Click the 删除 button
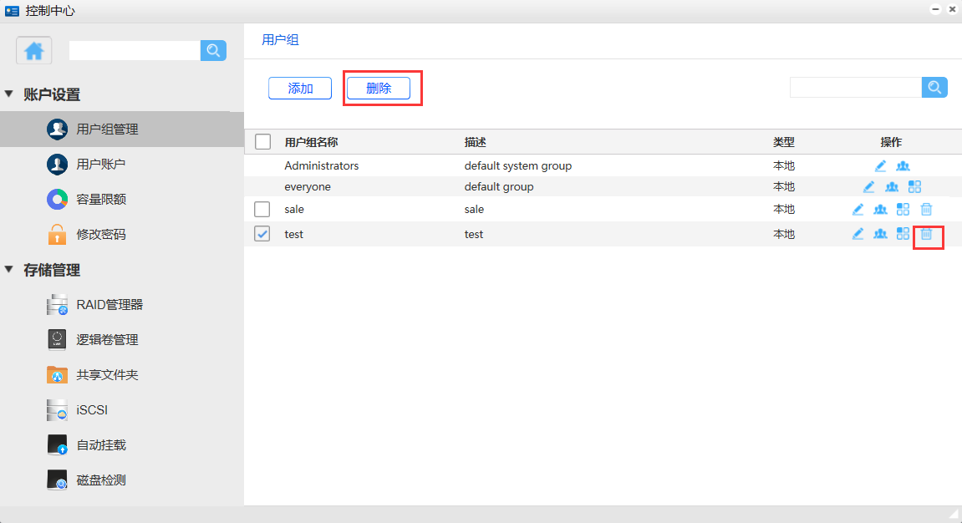The height and width of the screenshot is (523, 962). (379, 89)
